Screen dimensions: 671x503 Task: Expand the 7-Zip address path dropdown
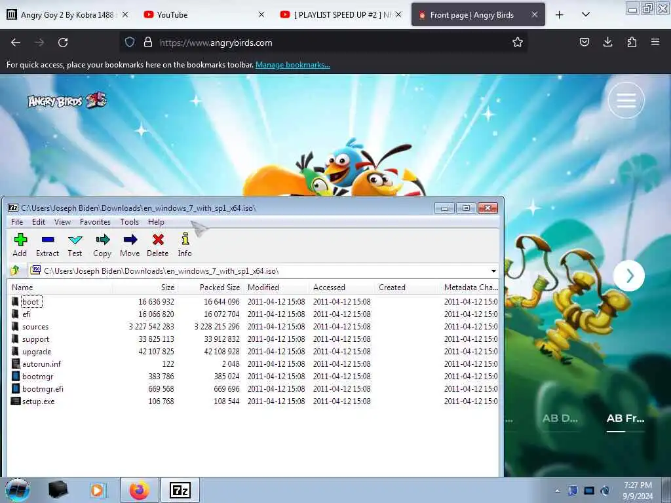[493, 270]
